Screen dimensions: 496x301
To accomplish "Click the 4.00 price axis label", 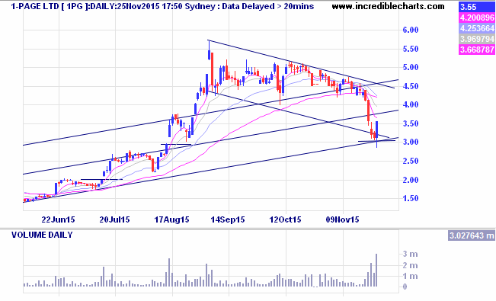I will (410, 104).
